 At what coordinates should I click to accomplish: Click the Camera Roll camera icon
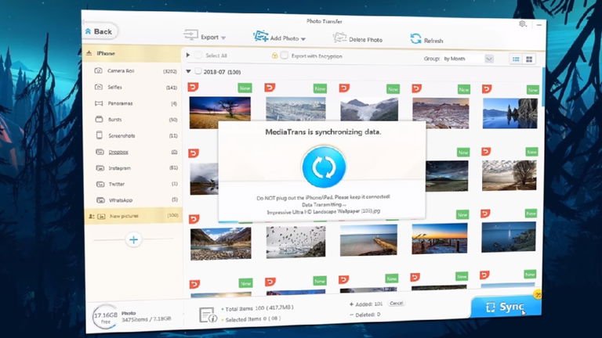[x=99, y=70]
